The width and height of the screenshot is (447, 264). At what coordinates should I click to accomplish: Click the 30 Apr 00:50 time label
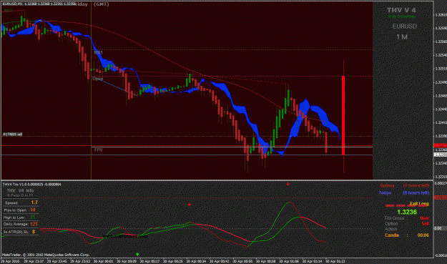(x=243, y=261)
